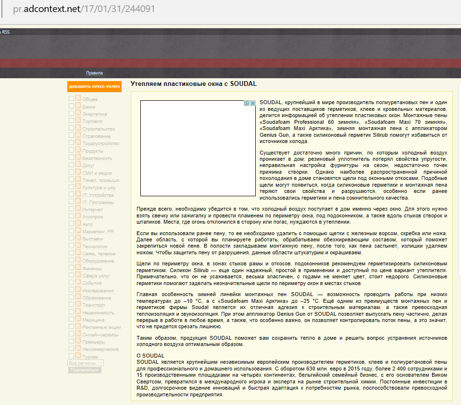Image resolution: width=461 pixels, height=405 pixels.
Task: Click the RSS icon beside Культура и шоу
Action: pos(78,186)
